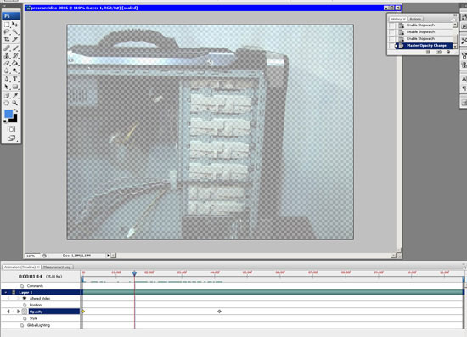
Task: Click the Opacity keyframe diamond near 04:00f
Action: 220,312
